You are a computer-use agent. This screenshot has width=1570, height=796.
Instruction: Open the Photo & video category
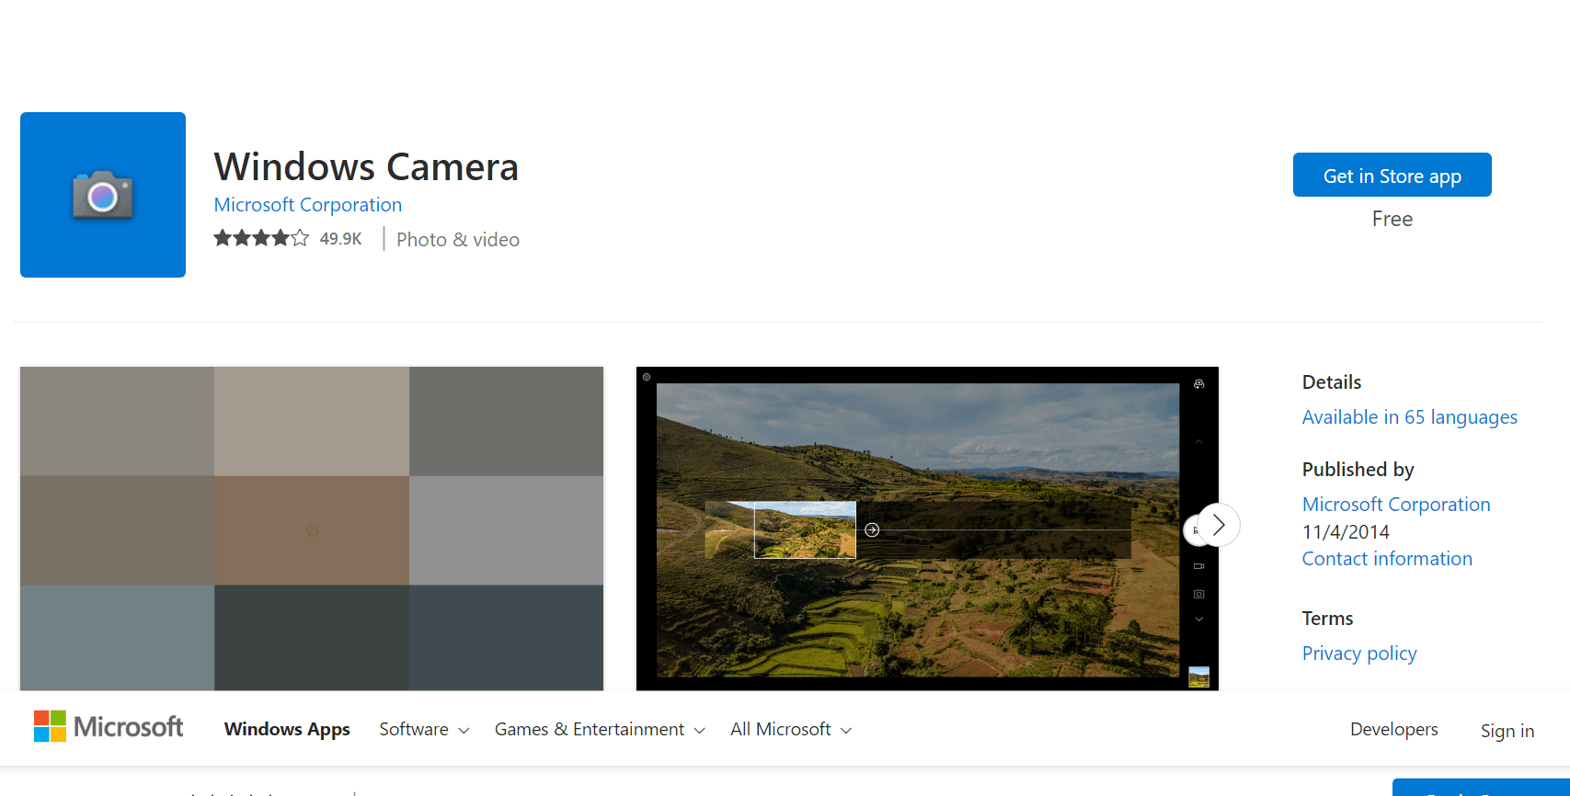[x=458, y=240]
